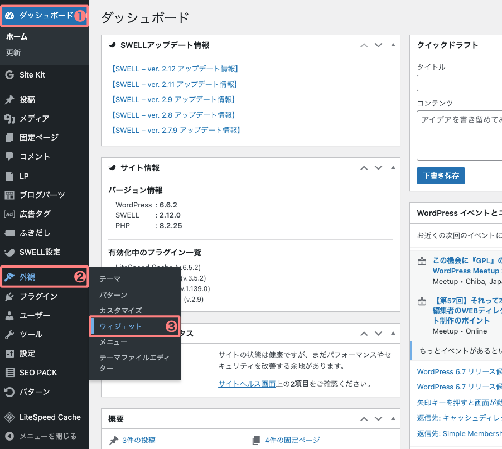
Task: Open the 矢印キーを押すと news link
Action: (460, 403)
